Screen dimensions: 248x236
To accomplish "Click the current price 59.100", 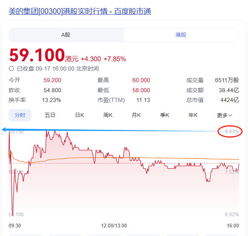I will click(x=37, y=55).
